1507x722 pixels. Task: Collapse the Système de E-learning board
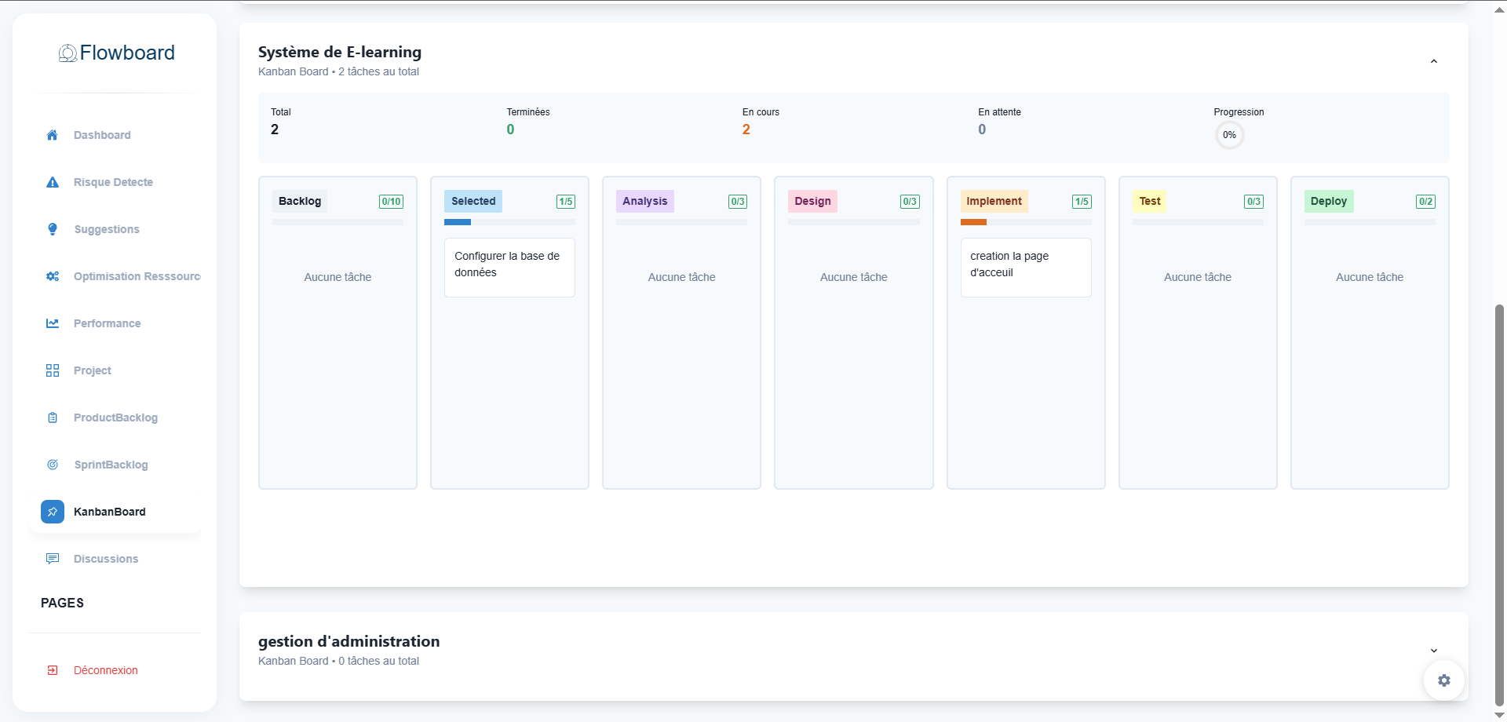point(1434,61)
